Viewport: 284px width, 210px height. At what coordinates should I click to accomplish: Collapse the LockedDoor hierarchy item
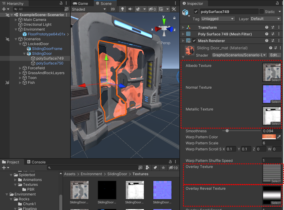tap(20, 44)
